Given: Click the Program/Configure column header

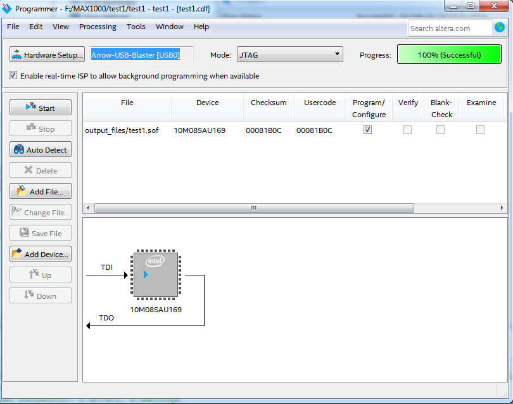Looking at the screenshot, I should point(369,108).
